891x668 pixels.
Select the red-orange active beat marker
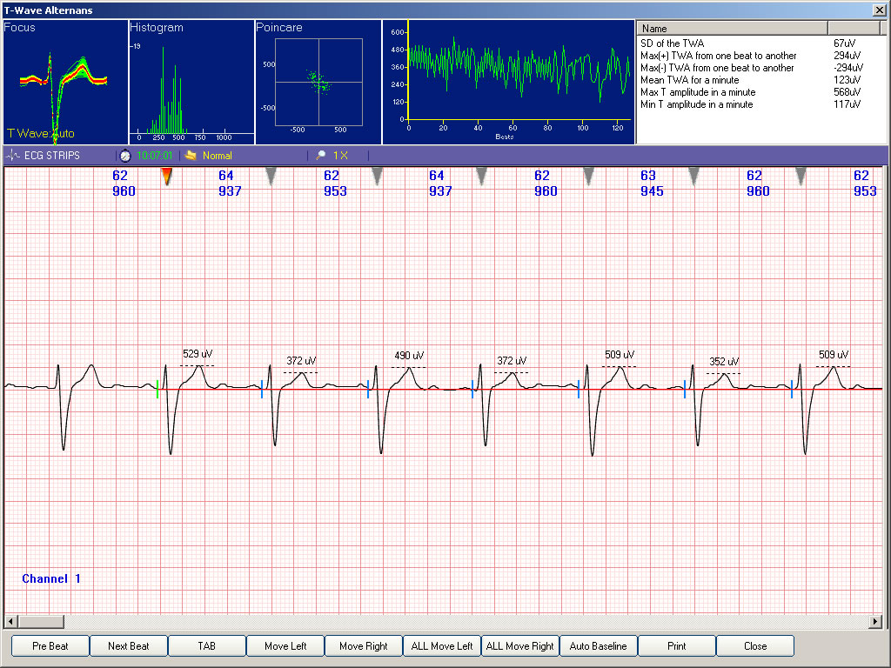point(166,177)
